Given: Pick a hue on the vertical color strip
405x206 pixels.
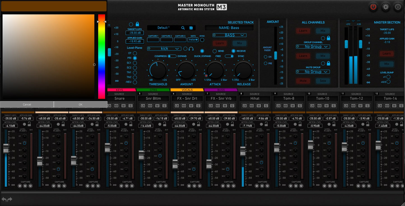Looking at the screenshot, I should point(101,56).
